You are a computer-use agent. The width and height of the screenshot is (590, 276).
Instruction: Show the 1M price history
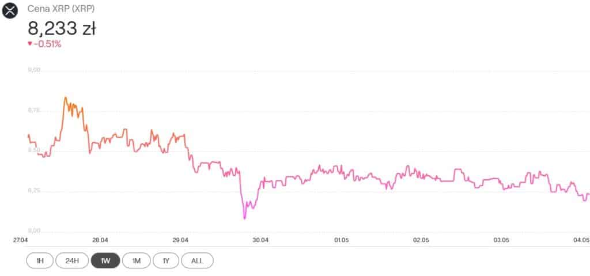[x=136, y=260]
